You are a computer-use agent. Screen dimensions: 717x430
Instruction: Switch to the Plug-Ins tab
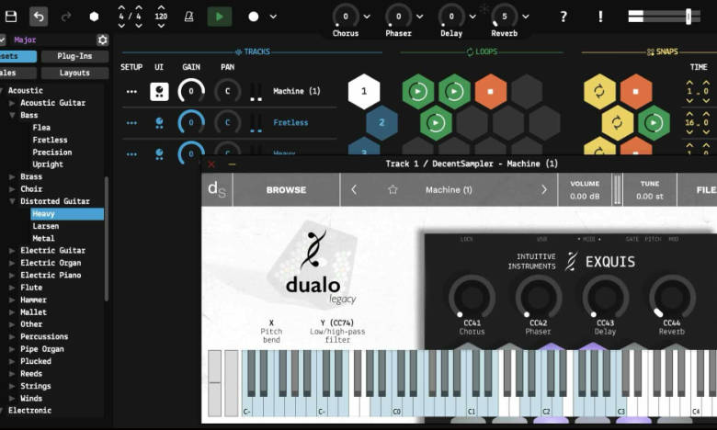click(x=74, y=56)
